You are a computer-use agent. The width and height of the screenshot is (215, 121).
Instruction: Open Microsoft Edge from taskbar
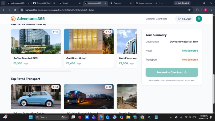(x=101, y=117)
